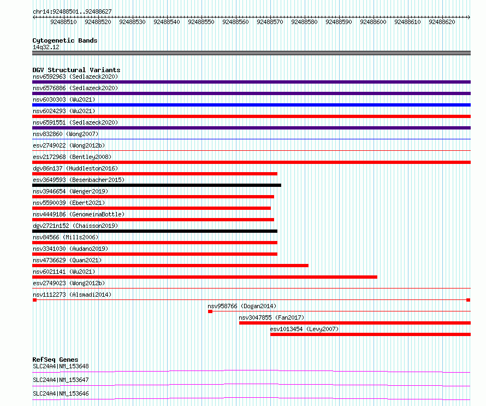Screen dimensions: 486x406
Task: Open dgv2721n152 (Chaisson2019) variant
Action: [75, 226]
